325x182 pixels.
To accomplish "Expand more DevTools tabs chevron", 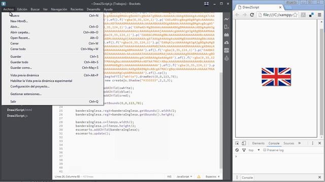I will click(299, 143).
